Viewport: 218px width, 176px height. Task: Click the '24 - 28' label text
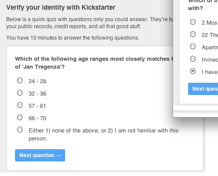pos(37,81)
